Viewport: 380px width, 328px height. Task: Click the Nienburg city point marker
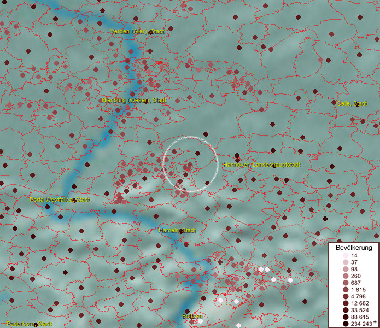(146, 102)
